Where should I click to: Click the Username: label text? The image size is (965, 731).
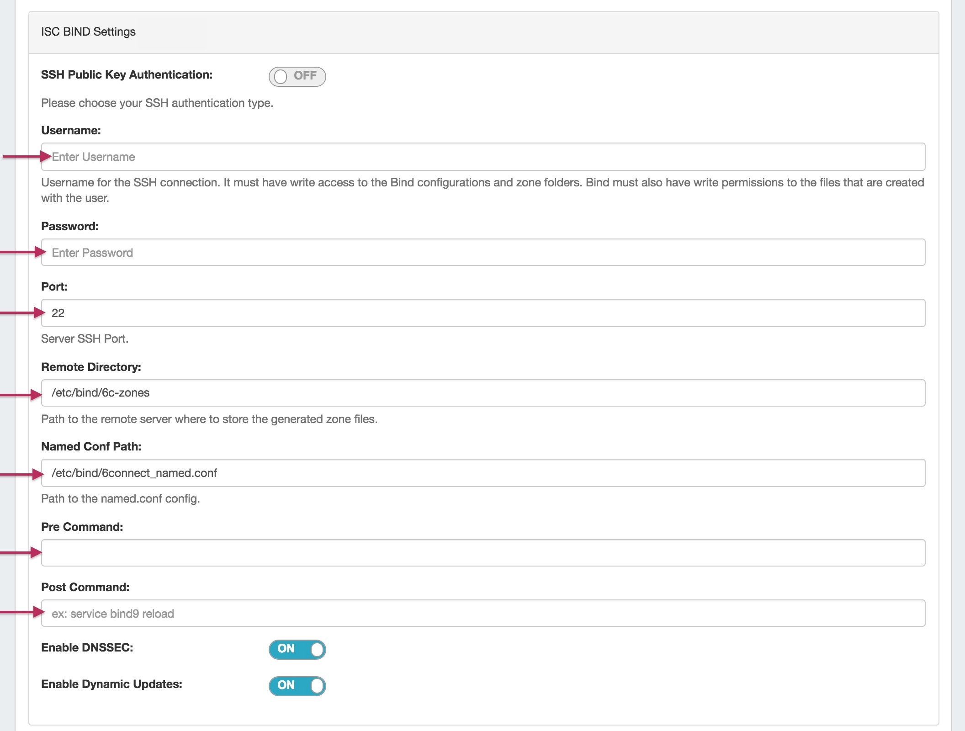71,131
